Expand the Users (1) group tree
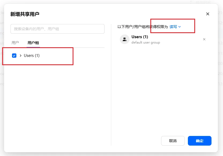223x156 pixels. (x=21, y=56)
